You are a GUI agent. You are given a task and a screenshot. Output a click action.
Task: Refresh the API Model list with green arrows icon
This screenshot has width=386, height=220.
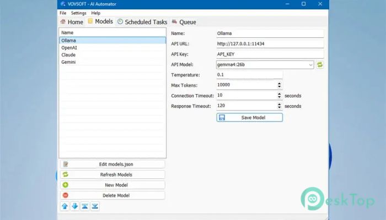point(320,65)
